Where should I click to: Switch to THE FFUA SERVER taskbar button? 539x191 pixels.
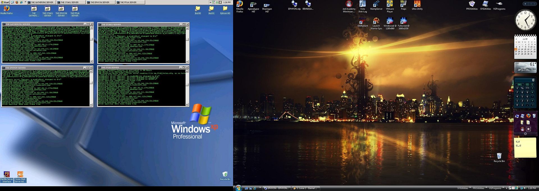coord(130,2)
